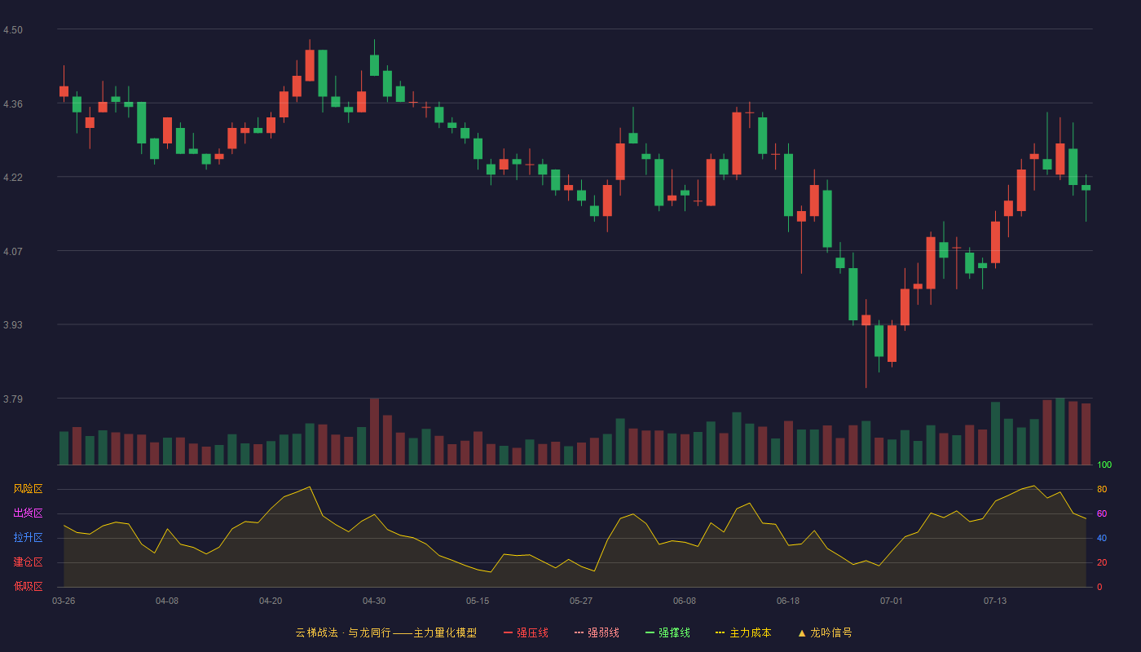
Task: Click the 04-08 date label
Action: [167, 601]
